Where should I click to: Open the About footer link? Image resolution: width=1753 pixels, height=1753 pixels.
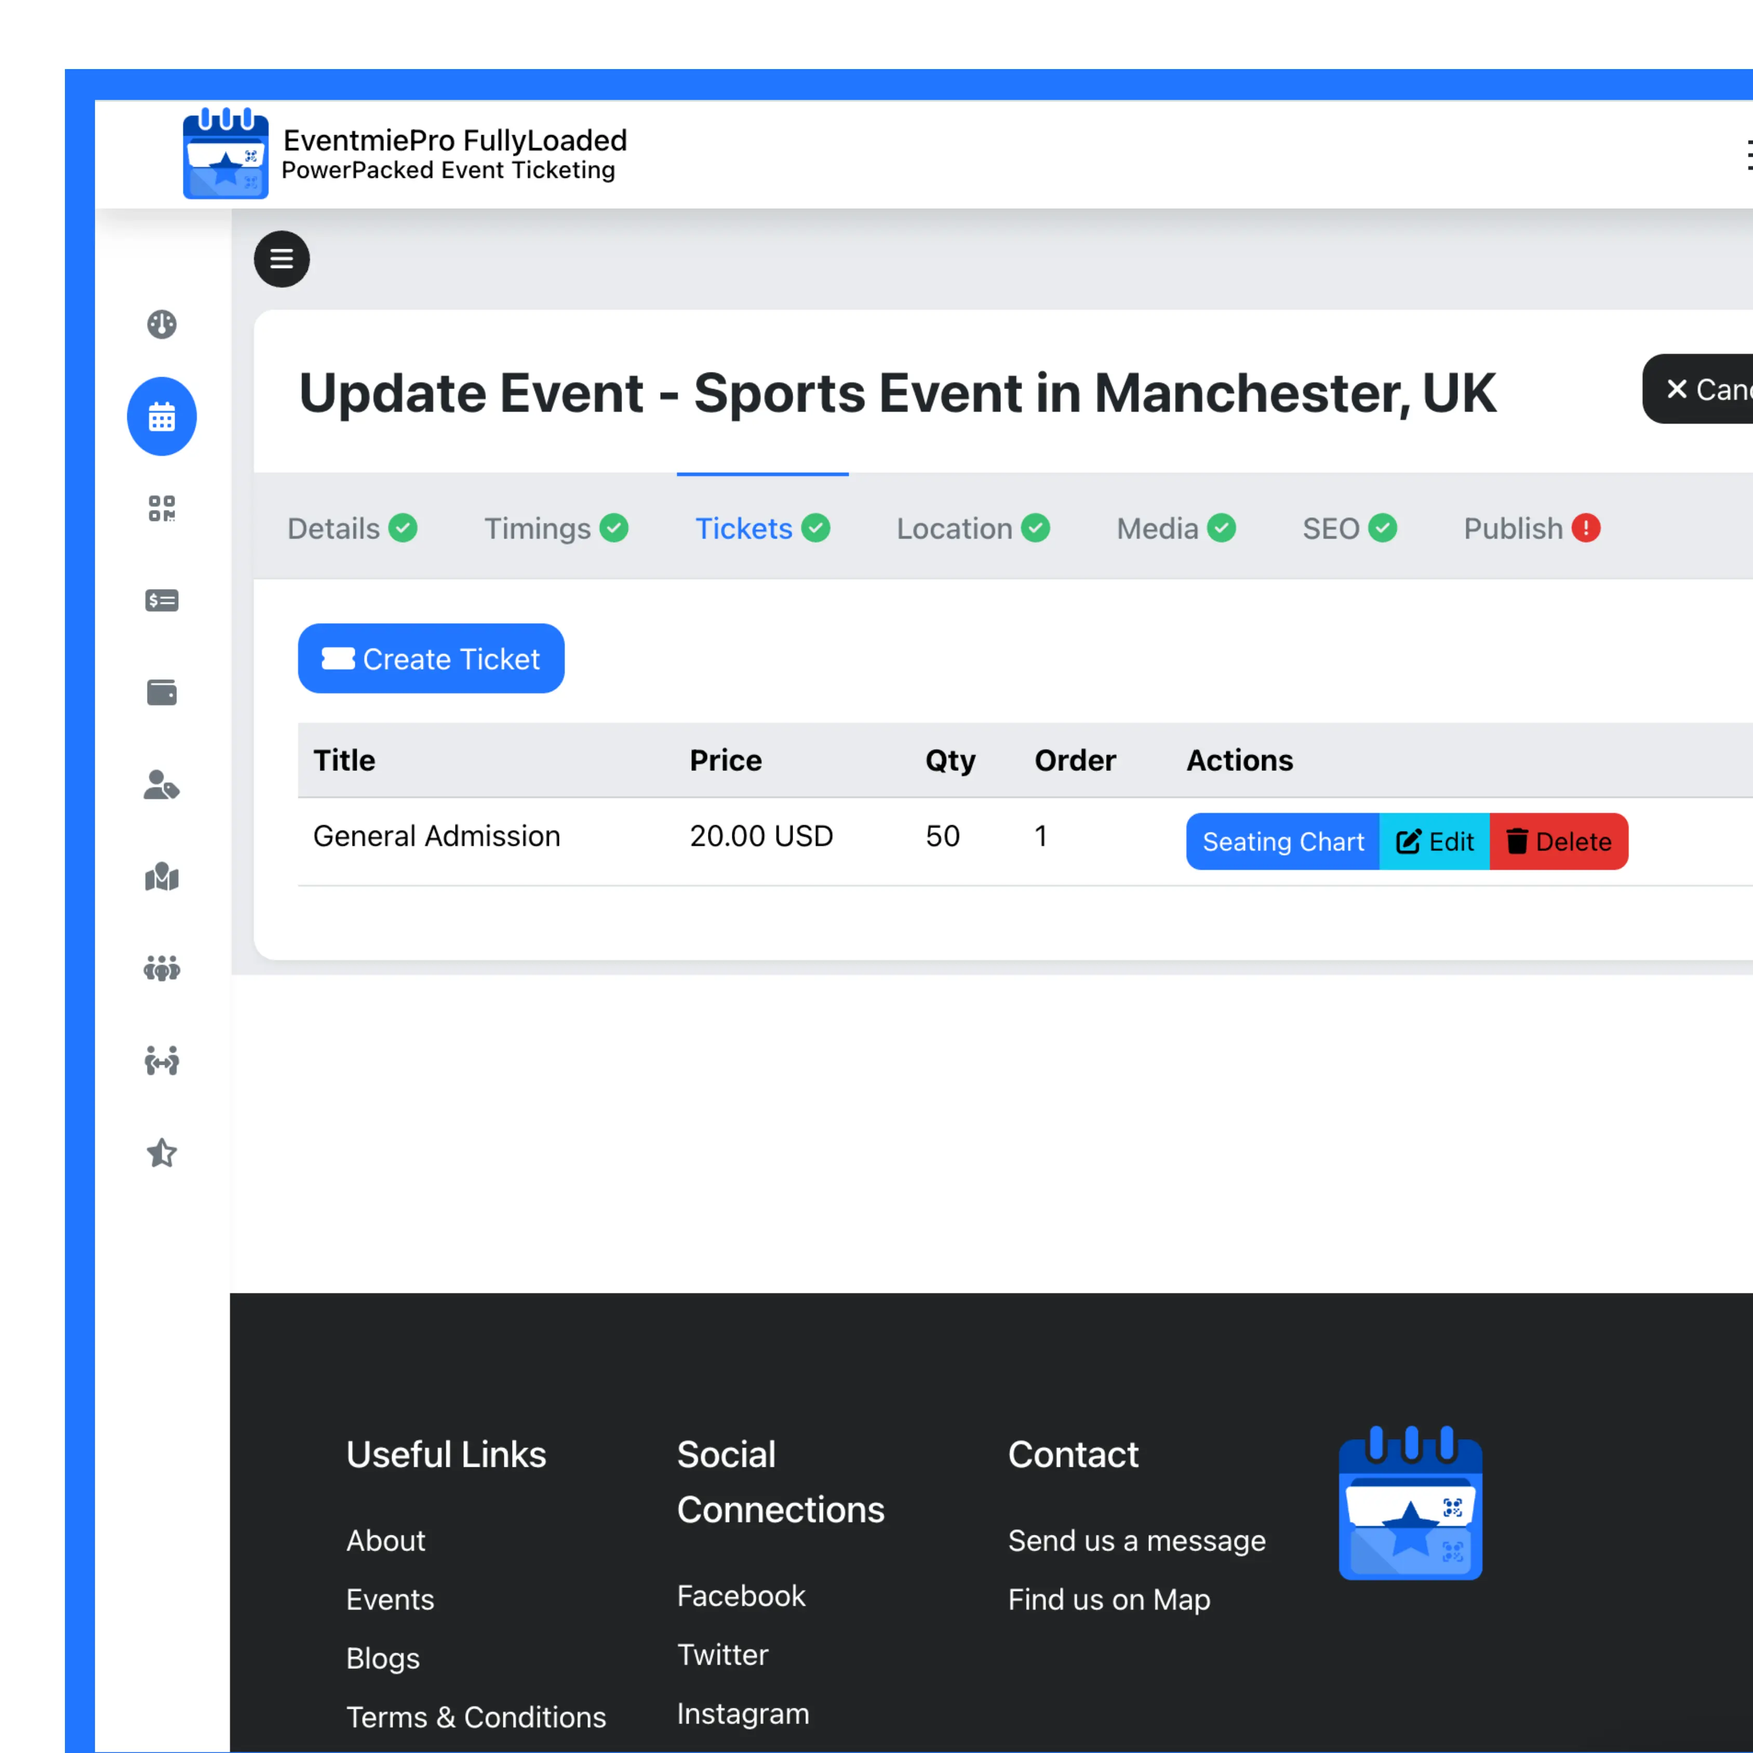coord(385,1541)
